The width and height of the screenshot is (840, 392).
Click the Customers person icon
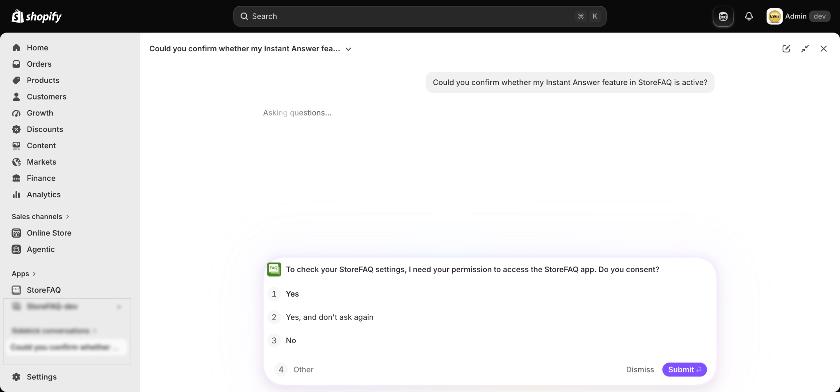coord(16,97)
